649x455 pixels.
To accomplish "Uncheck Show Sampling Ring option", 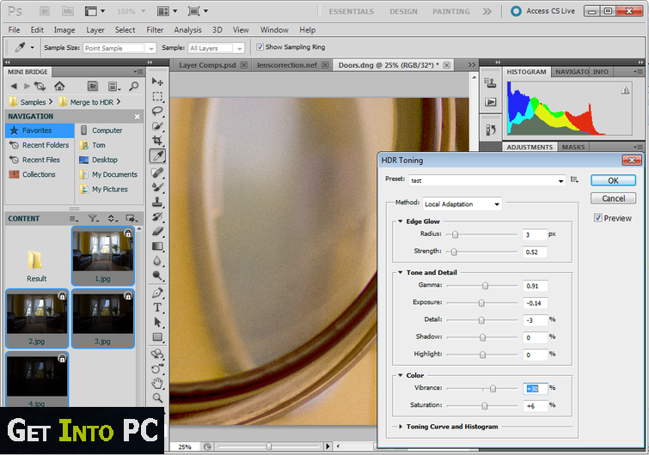I will pos(260,47).
